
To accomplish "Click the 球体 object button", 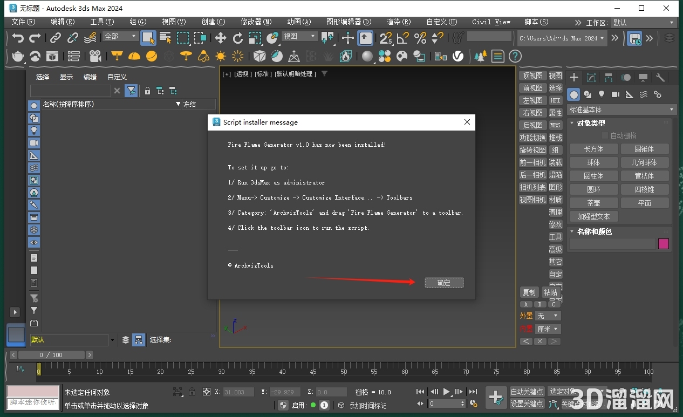I will [593, 162].
